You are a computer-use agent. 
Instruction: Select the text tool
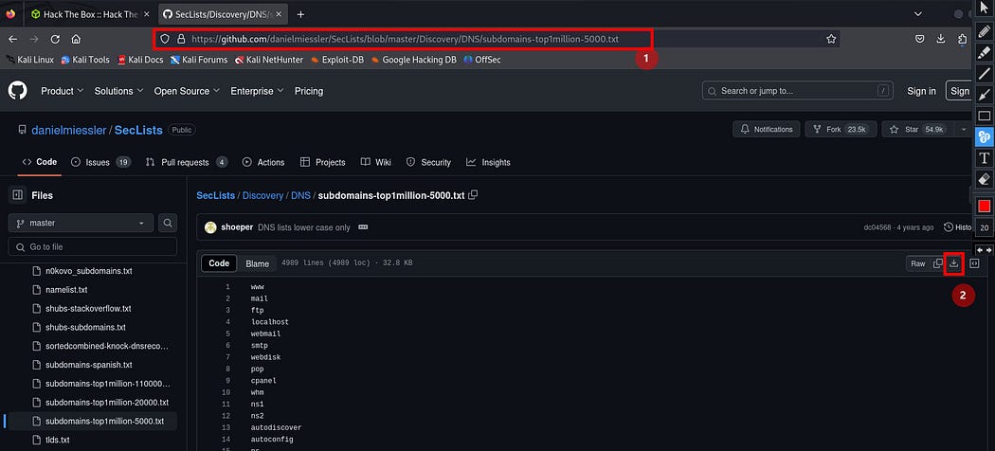985,158
